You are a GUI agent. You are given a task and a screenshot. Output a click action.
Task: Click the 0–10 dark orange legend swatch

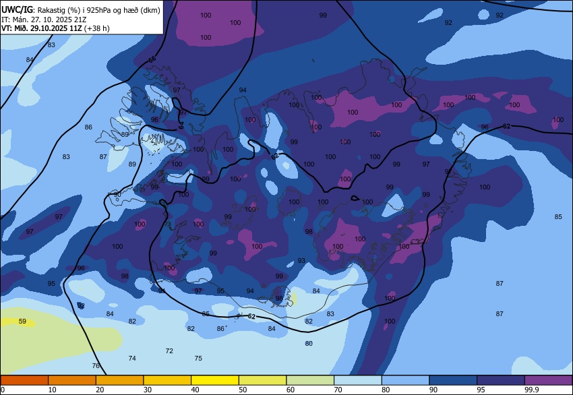coord(24,380)
